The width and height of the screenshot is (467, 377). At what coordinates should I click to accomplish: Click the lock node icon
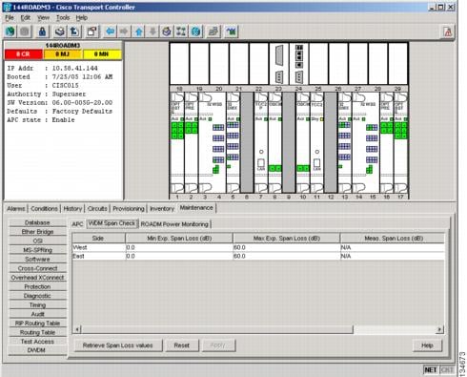point(42,31)
